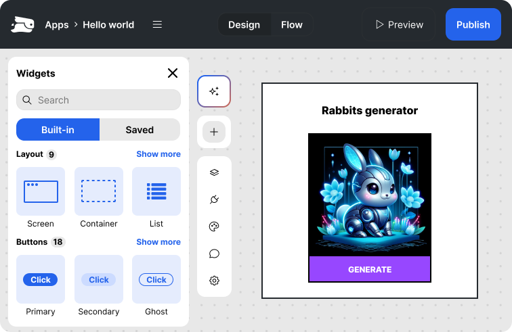
Task: Click the rabbit logo in header
Action: tap(22, 24)
